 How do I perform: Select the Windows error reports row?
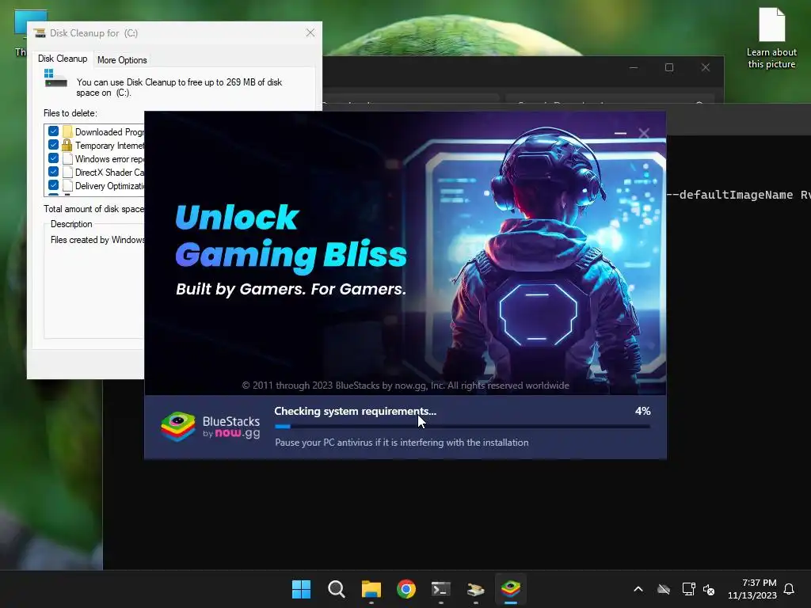click(95, 158)
